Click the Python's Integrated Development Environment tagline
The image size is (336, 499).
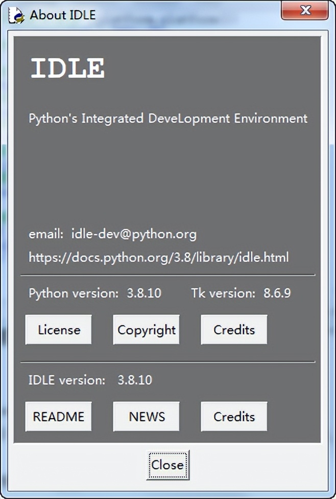pos(167,118)
